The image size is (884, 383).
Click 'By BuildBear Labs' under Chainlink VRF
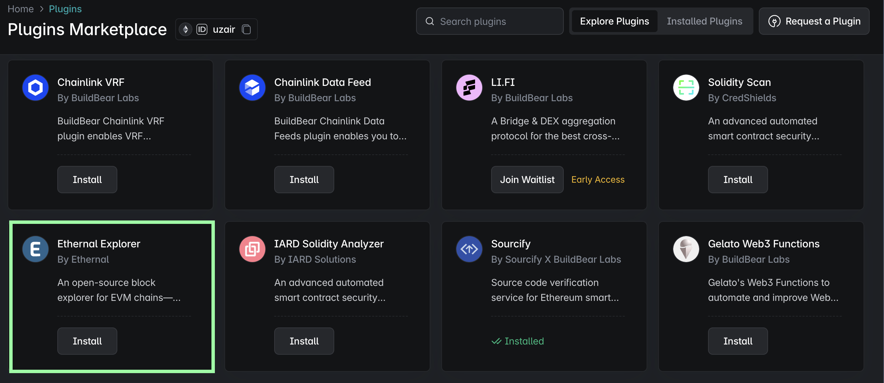point(98,98)
